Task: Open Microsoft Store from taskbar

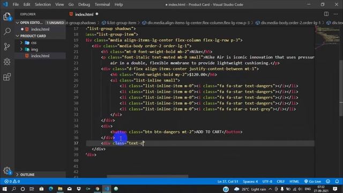Action: coord(41,189)
